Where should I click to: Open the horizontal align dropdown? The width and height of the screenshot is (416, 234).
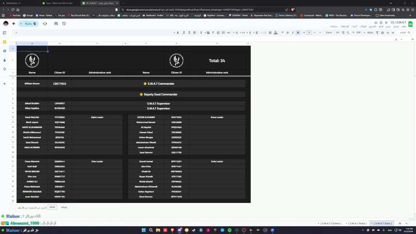point(255,32)
